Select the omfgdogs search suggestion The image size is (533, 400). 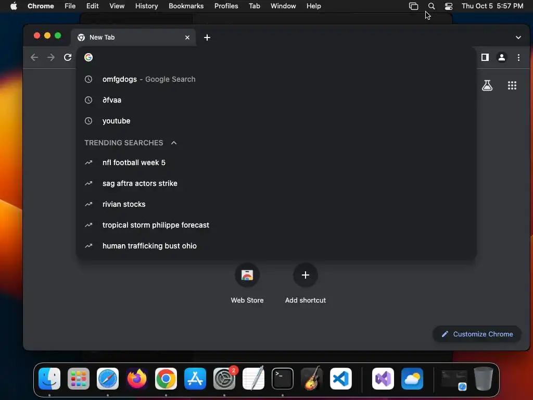pos(276,79)
